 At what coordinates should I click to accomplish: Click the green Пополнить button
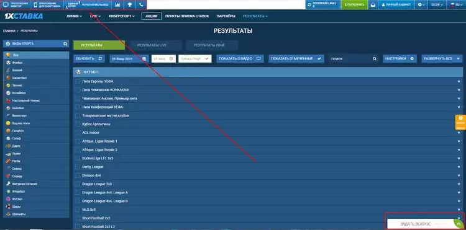coord(354,5)
